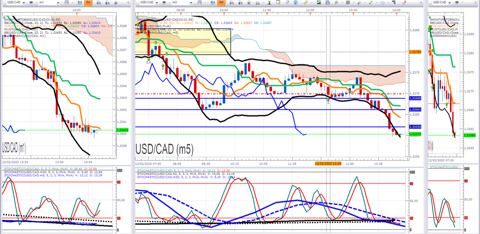Click zoom in icon in m1 chart toolbar
Screen dimensions: 480x234
(x=99, y=3)
